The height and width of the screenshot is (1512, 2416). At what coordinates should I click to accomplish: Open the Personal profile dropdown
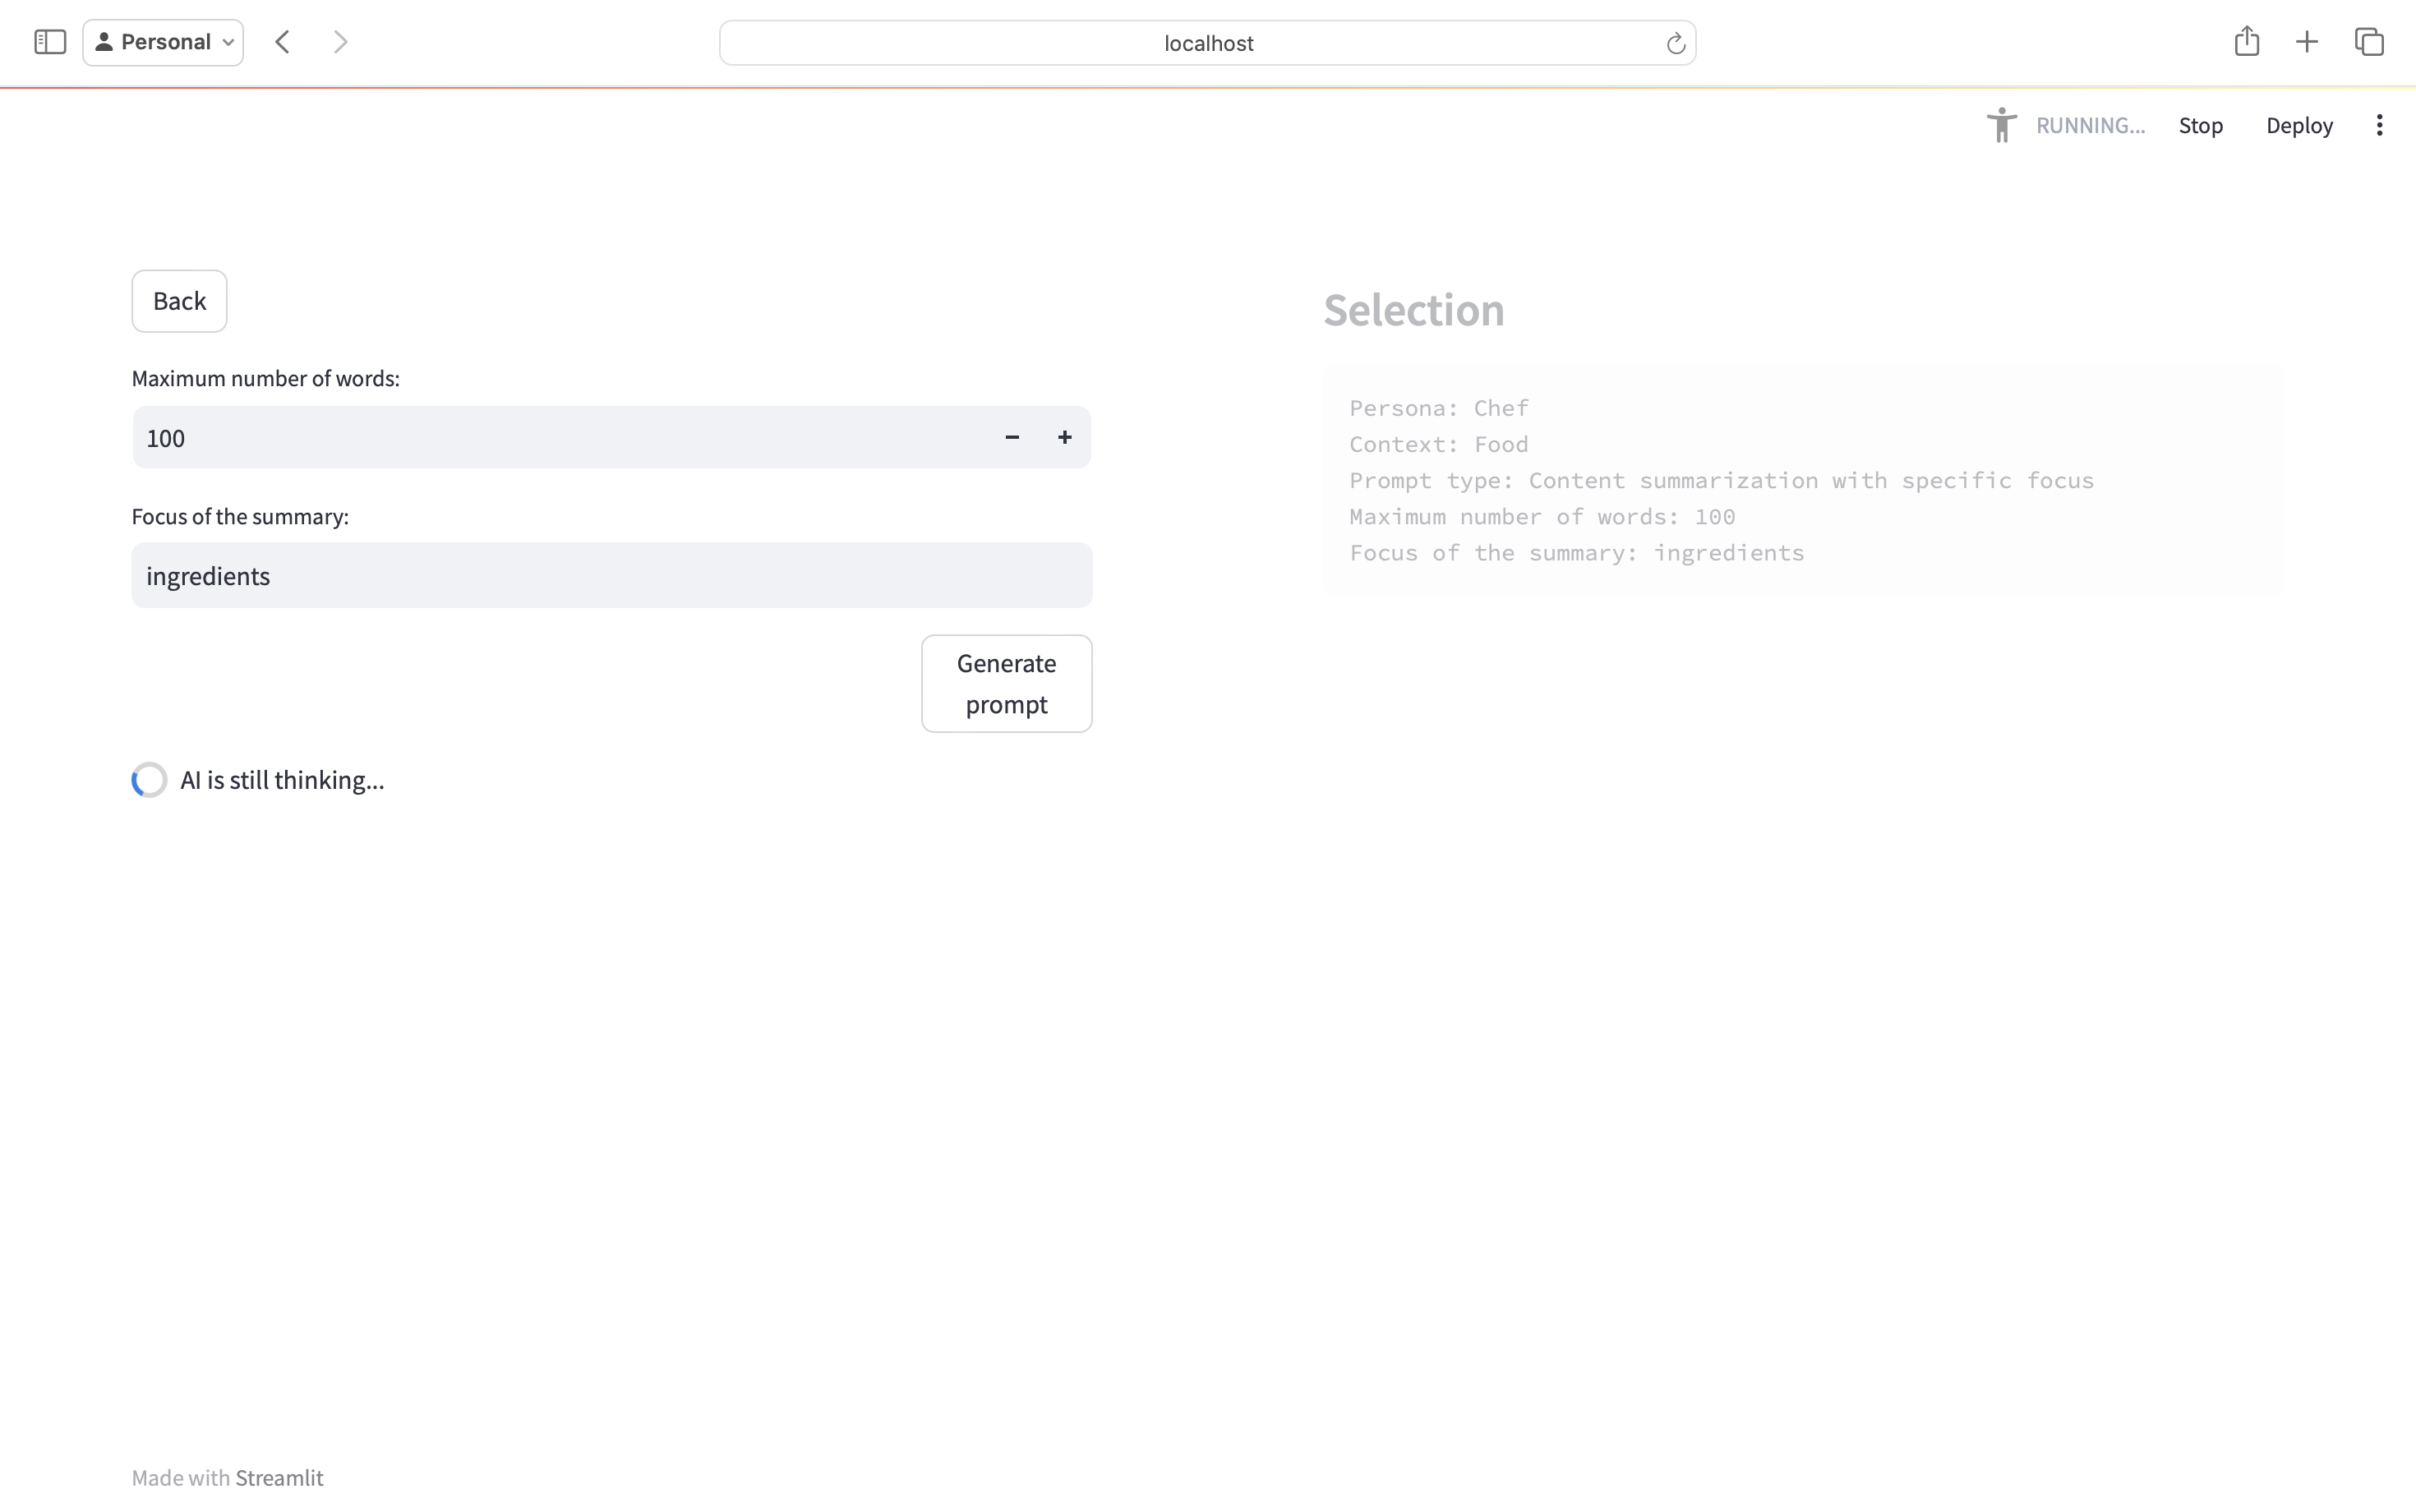point(163,42)
